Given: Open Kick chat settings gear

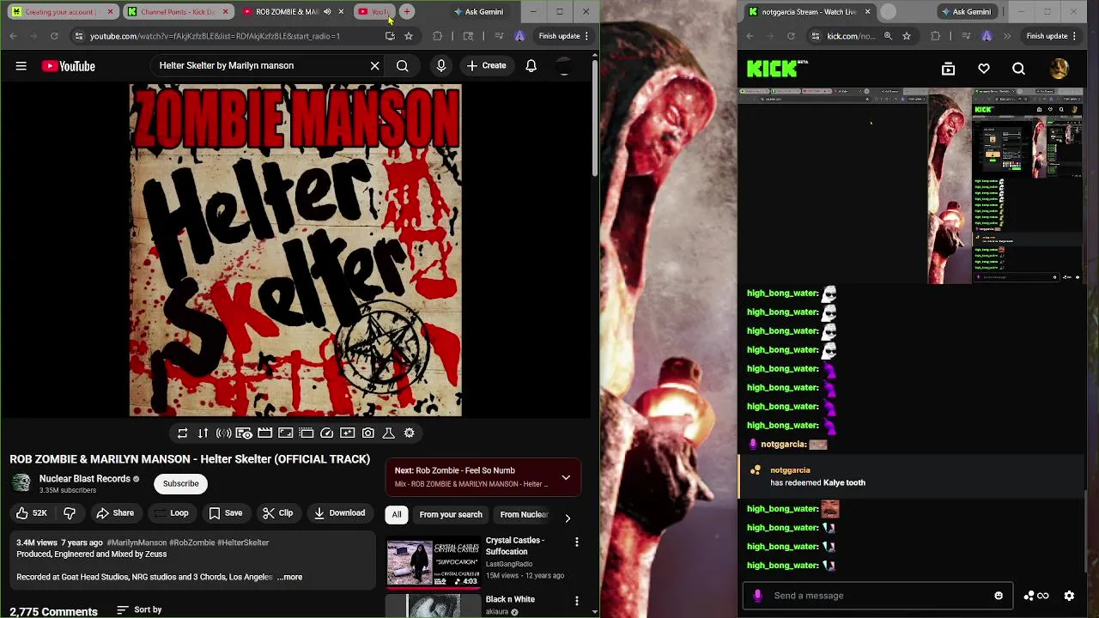Looking at the screenshot, I should 1069,596.
